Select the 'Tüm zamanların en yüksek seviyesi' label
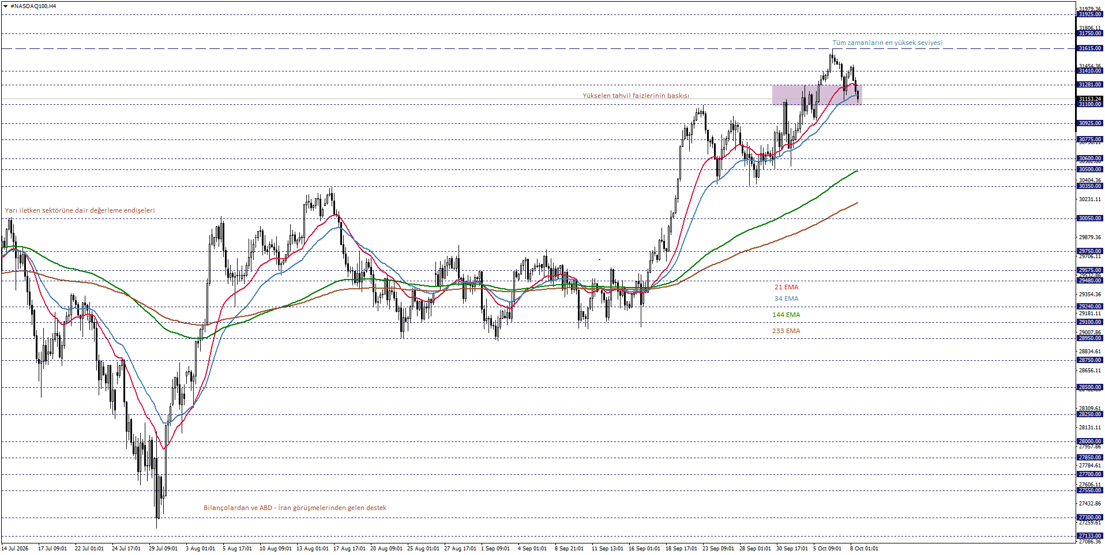This screenshot has width=1105, height=555. [887, 43]
